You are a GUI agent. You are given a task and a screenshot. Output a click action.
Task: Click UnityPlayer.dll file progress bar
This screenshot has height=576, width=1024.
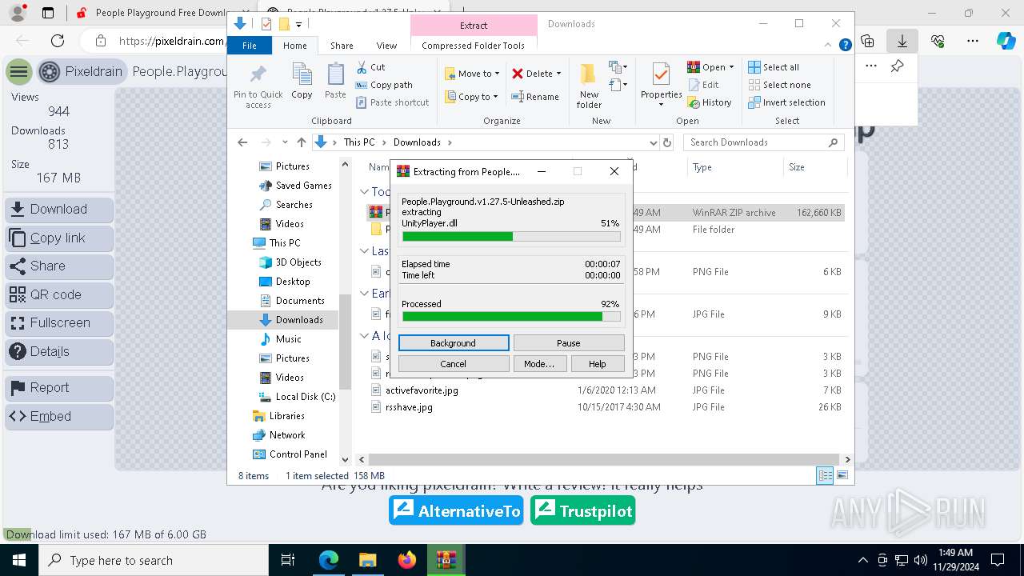[511, 237]
